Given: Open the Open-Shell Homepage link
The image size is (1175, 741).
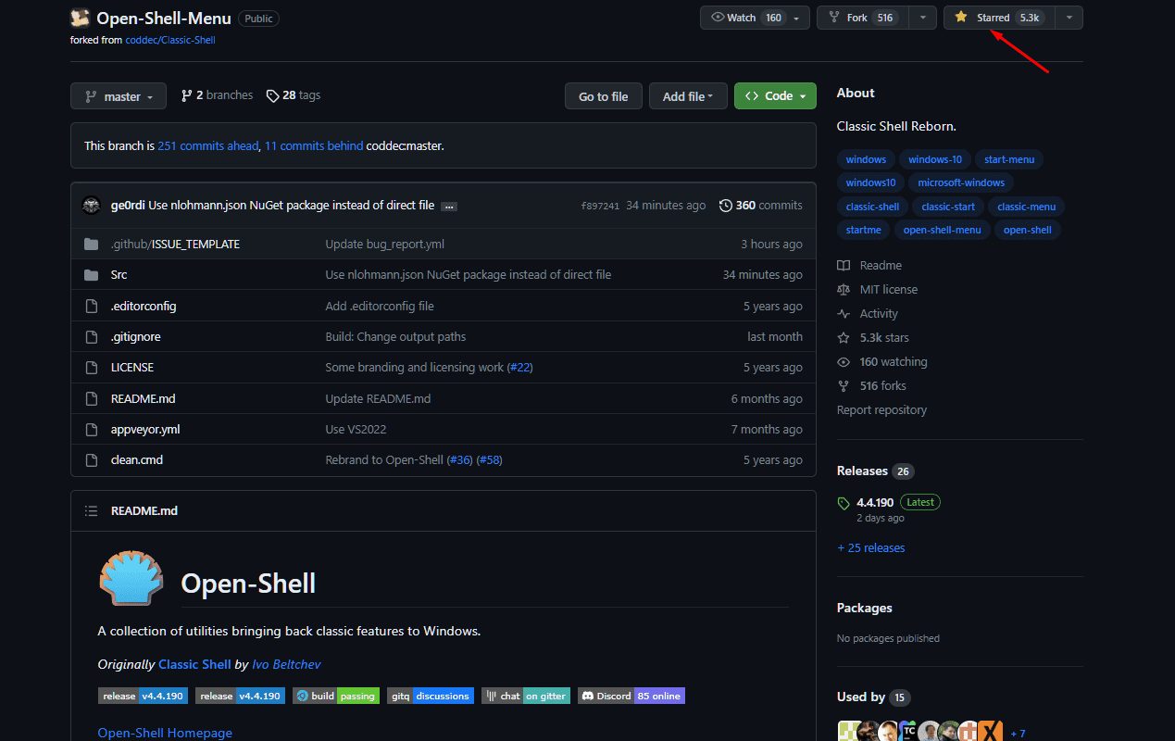Looking at the screenshot, I should [165, 733].
